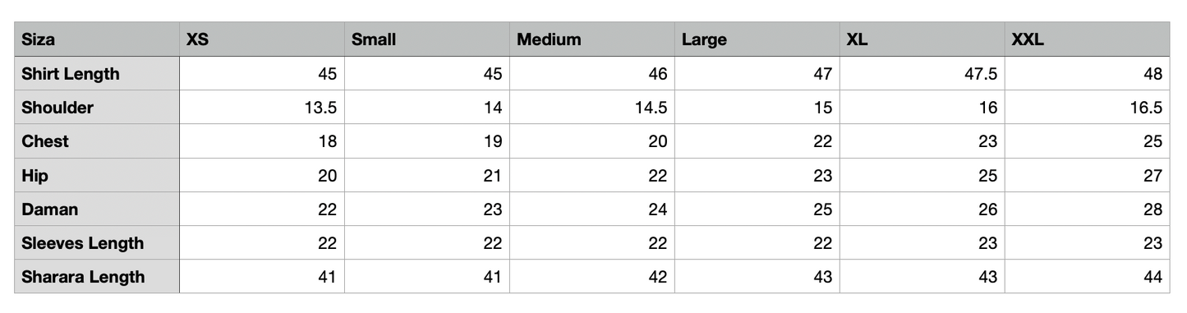Select the XS Shoulder cell 13.5
1187x313 pixels.
(262, 108)
